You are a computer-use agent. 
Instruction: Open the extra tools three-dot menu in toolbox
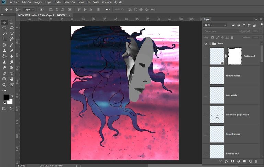[4, 90]
